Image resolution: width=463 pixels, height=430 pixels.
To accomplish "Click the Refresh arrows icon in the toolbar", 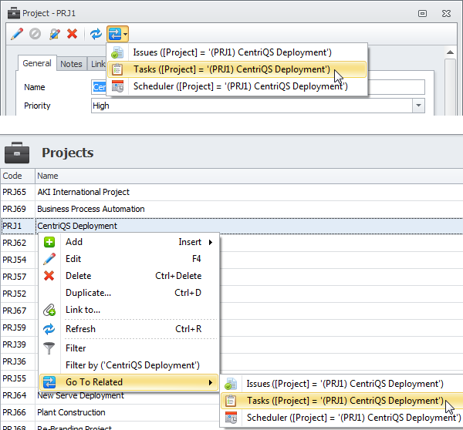I will pos(96,34).
